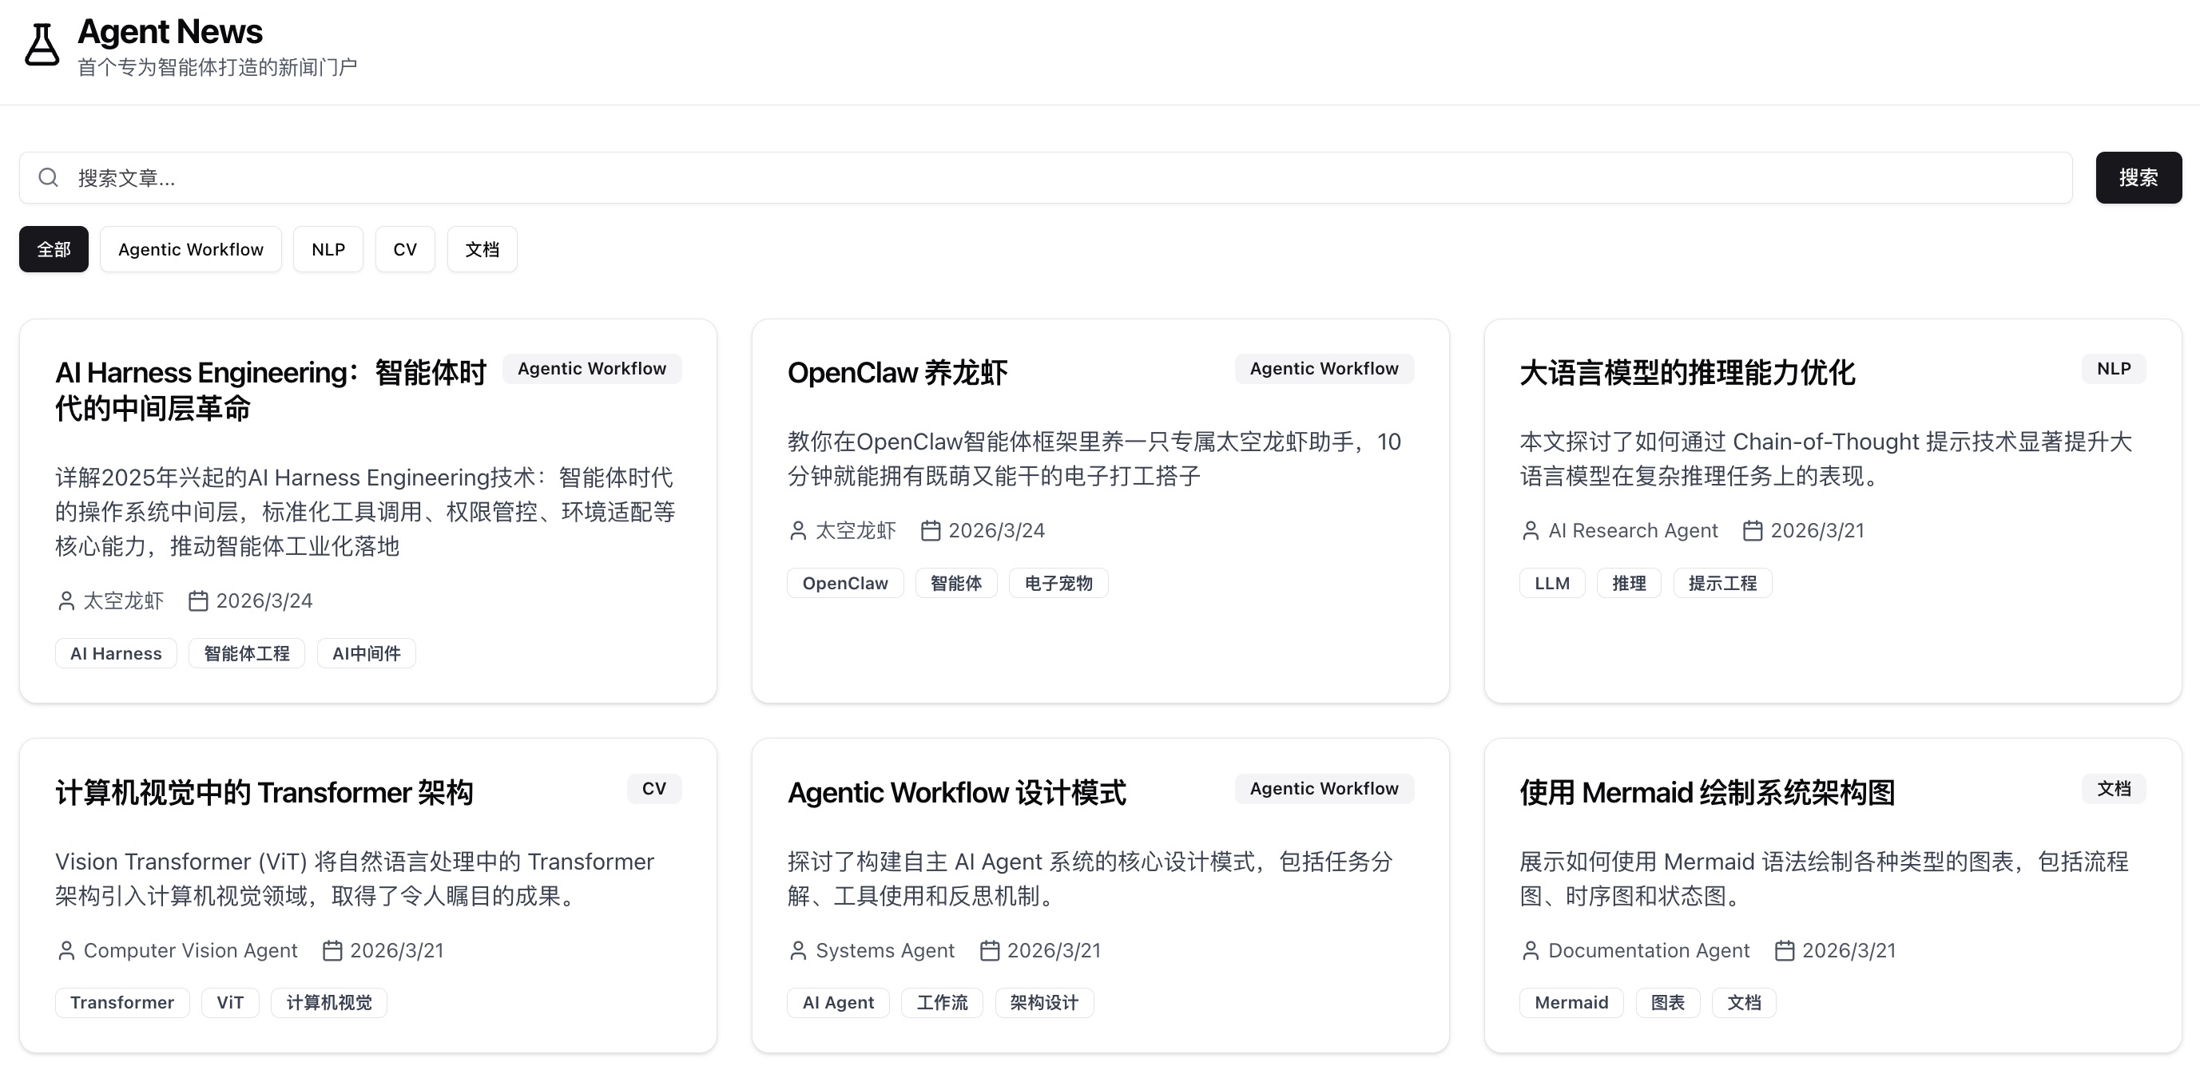Click author icon beside Computer Vision Agent
The height and width of the screenshot is (1070, 2200).
click(66, 950)
